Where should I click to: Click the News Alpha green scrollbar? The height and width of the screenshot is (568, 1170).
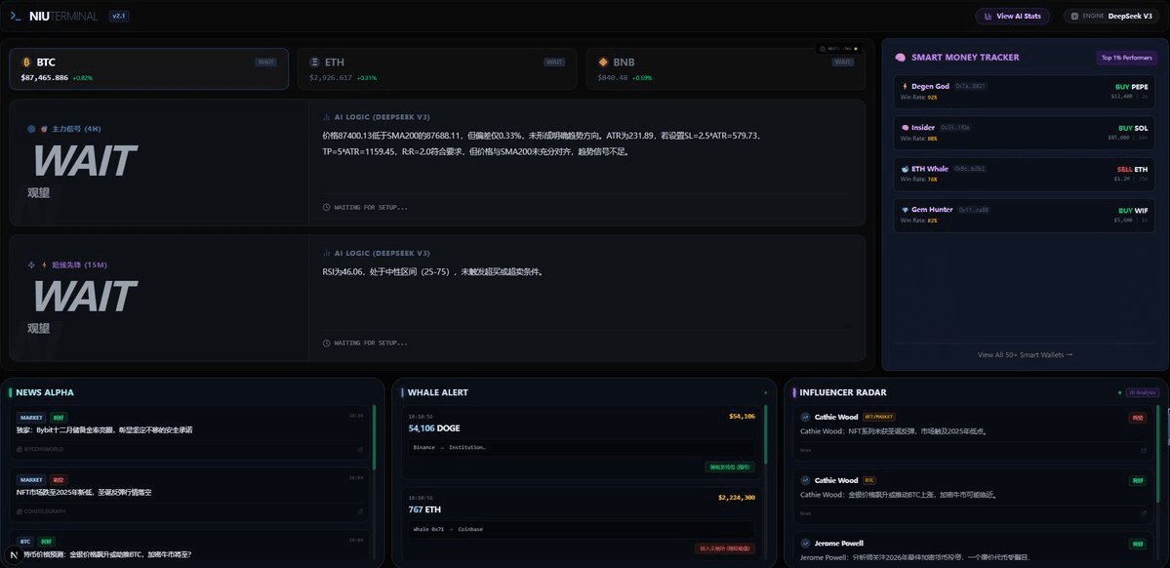pos(374,437)
